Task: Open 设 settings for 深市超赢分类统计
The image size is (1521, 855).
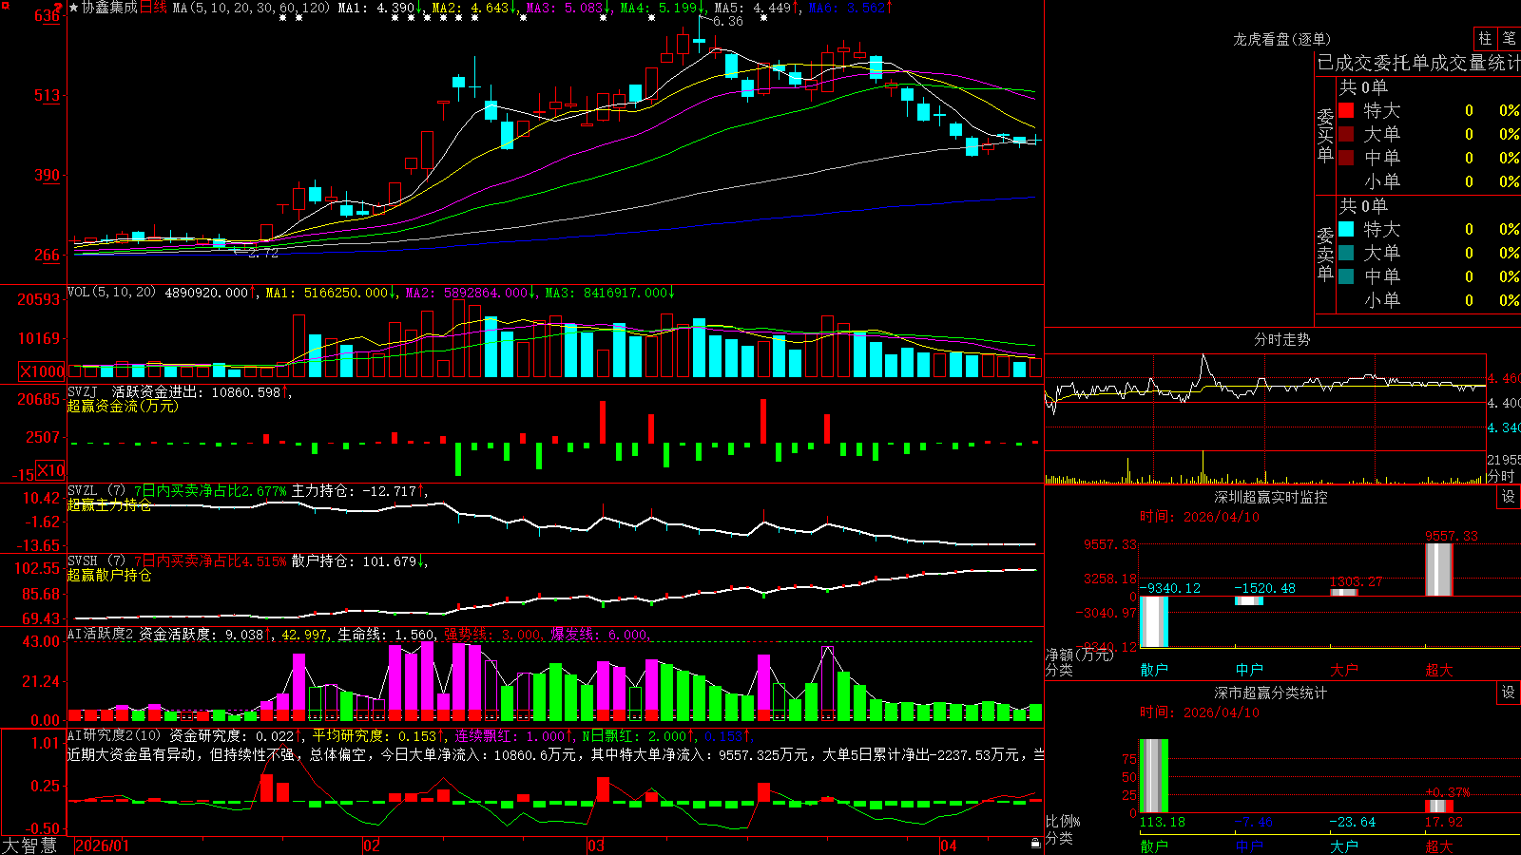Action: tap(1509, 693)
